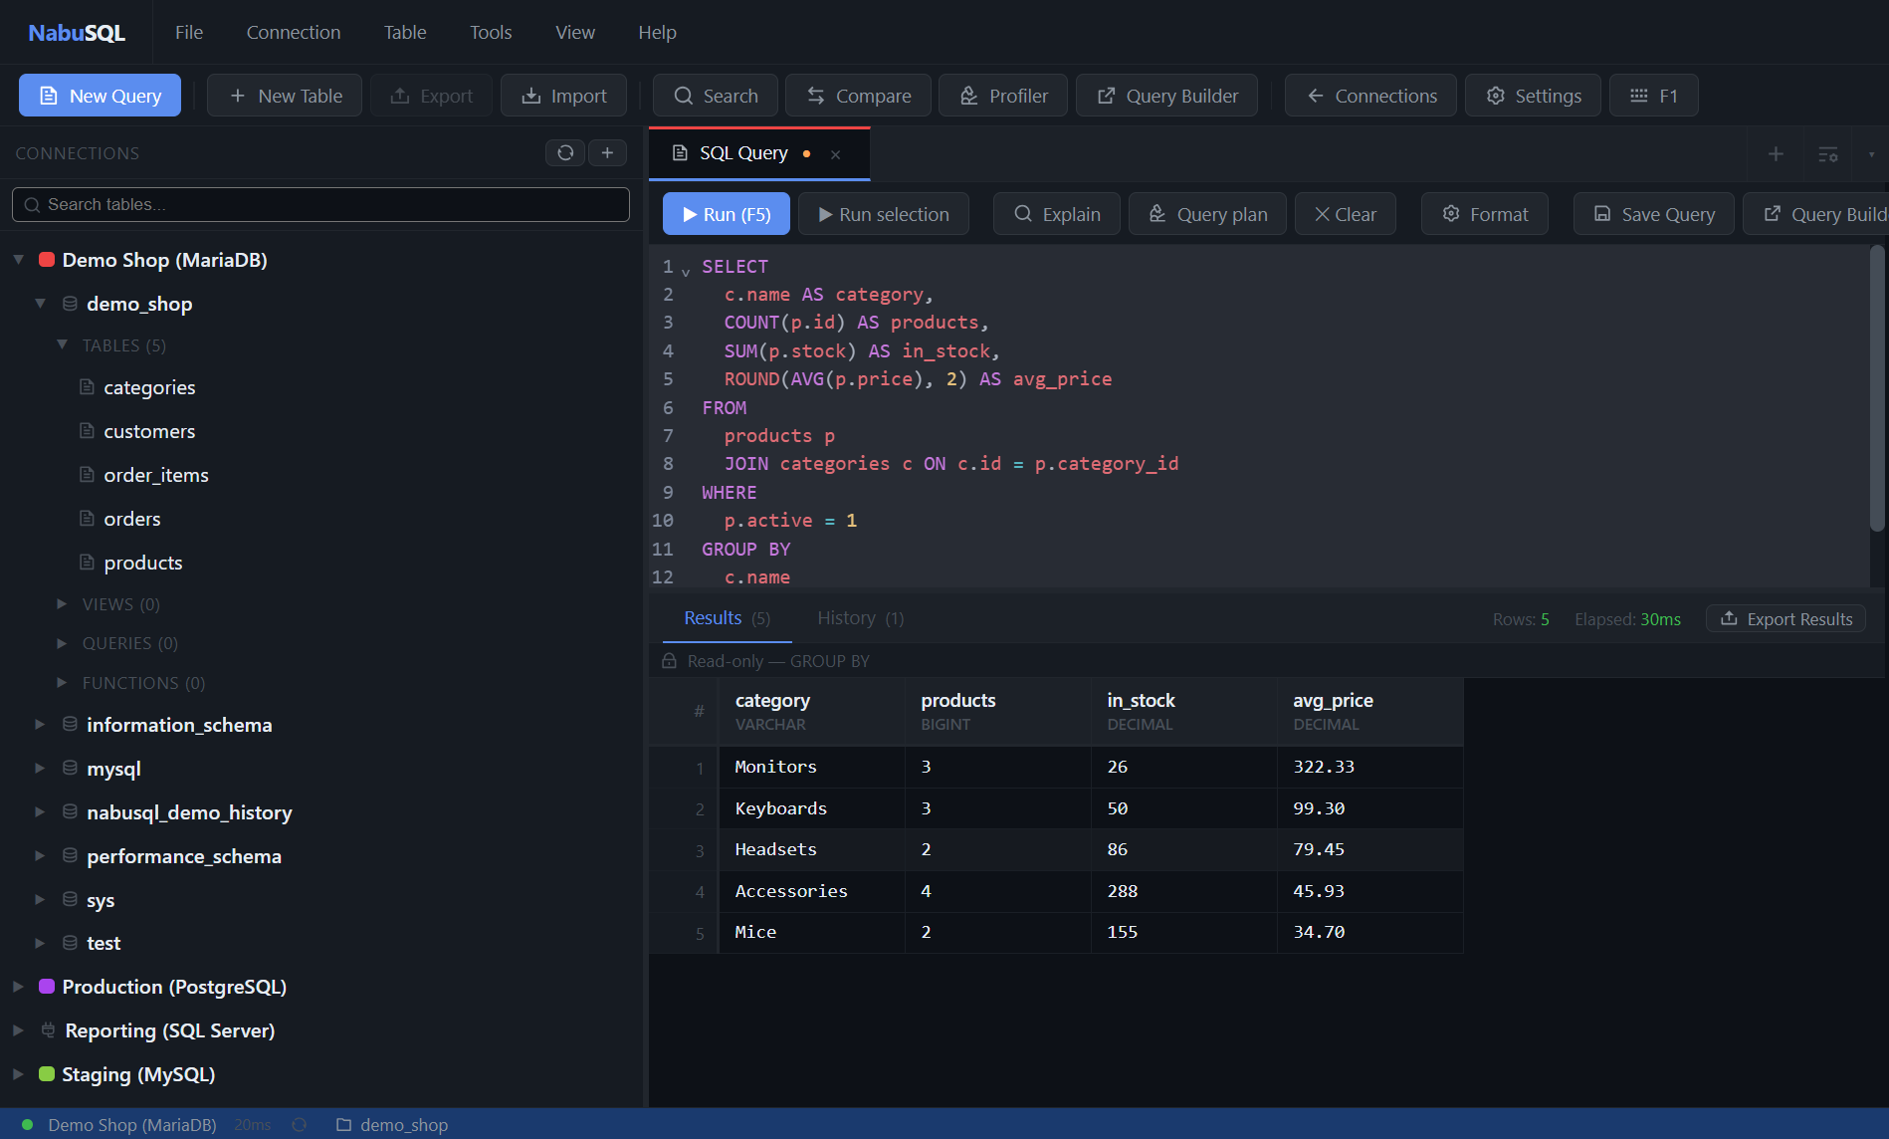
Task: Click the F1 keyboard shortcuts button
Action: (1653, 96)
